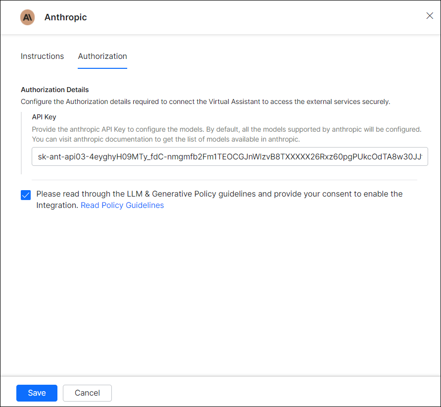
Task: Select the Anthropic avatar in the header
Action: (27, 17)
